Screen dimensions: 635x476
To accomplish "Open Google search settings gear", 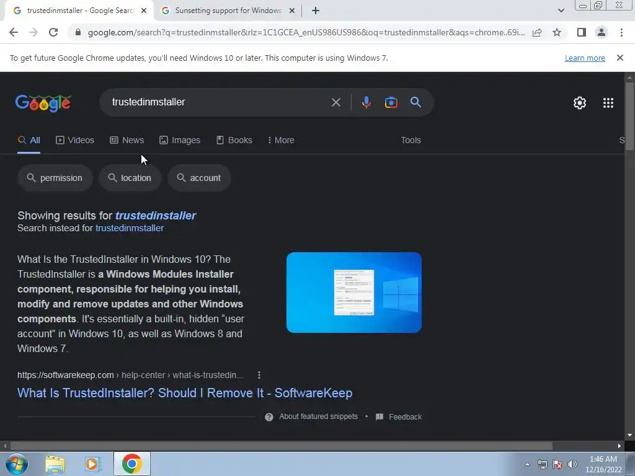I will [x=580, y=103].
